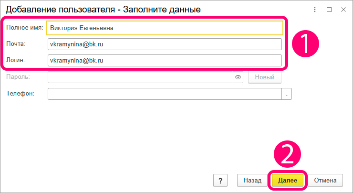Screen dimensions: 353x193
Task: Open the three-dot more options menu
Action: click(315, 10)
